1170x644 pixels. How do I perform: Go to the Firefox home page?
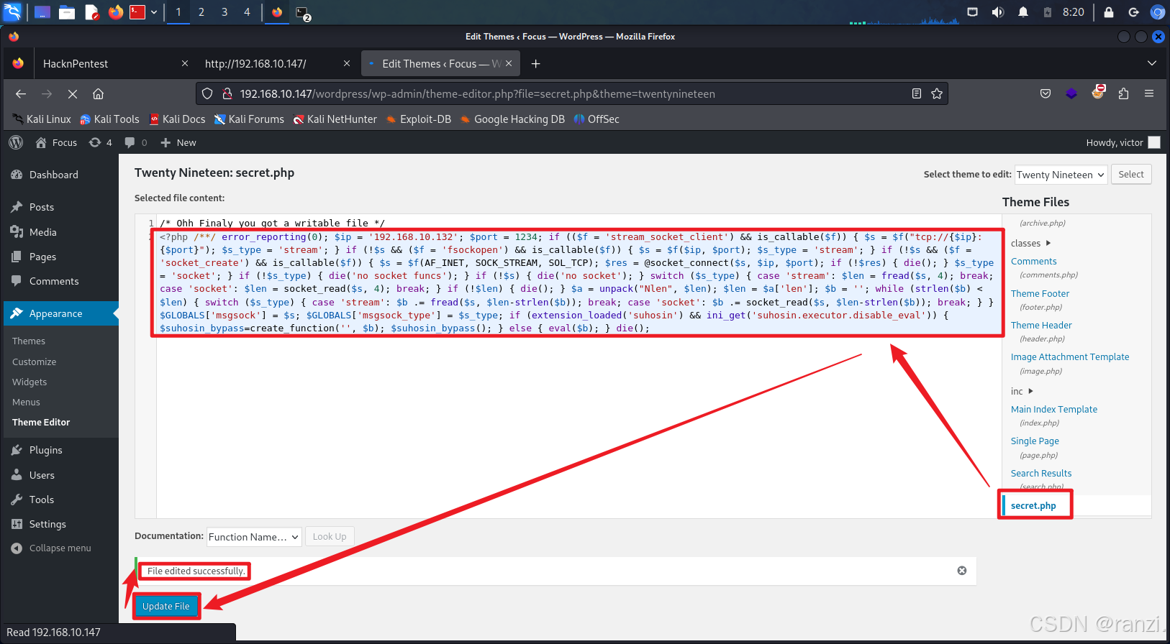(x=99, y=94)
